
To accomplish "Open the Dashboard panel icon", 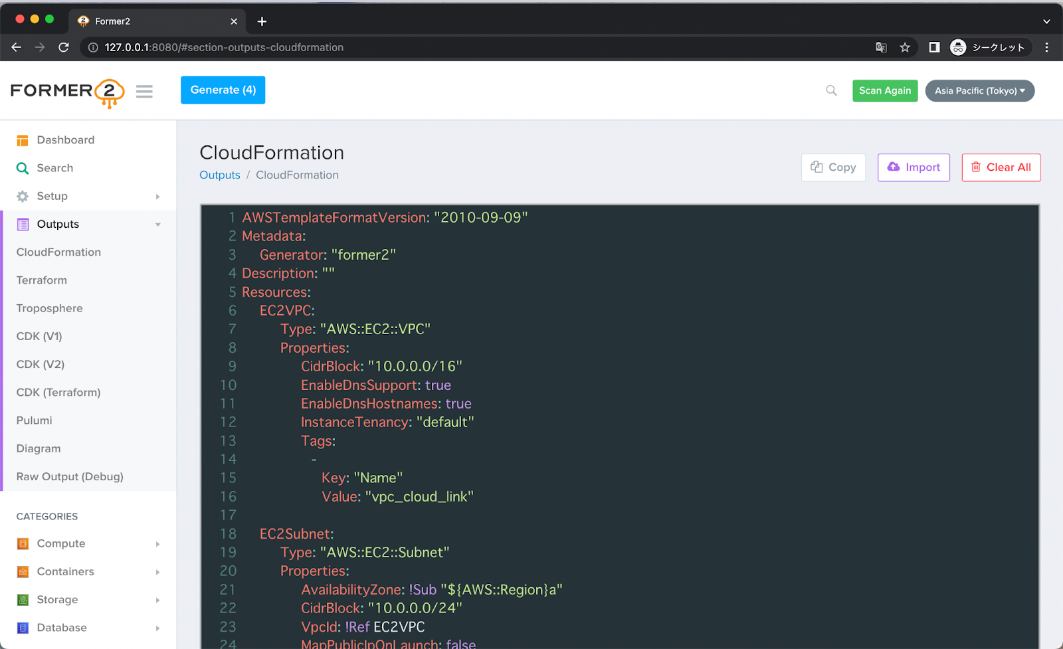I will tap(22, 139).
